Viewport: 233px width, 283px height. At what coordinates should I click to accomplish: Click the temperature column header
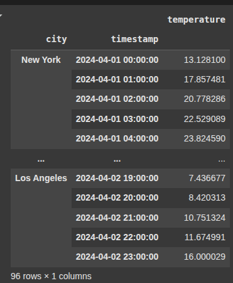(197, 20)
